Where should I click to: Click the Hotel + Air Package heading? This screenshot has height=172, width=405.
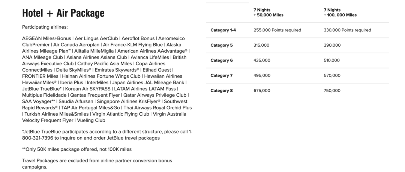point(63,13)
